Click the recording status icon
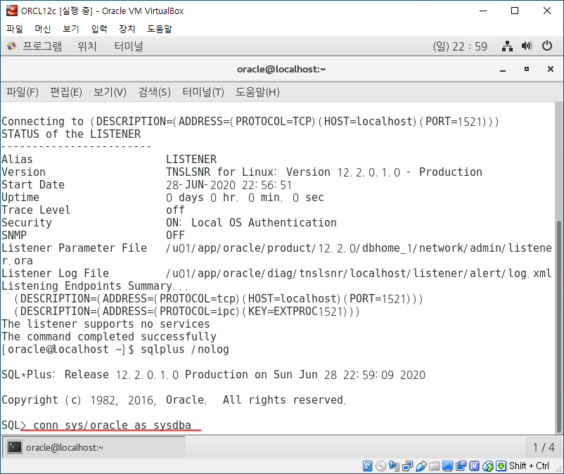Screen dimensions: 564x474 point(461,466)
